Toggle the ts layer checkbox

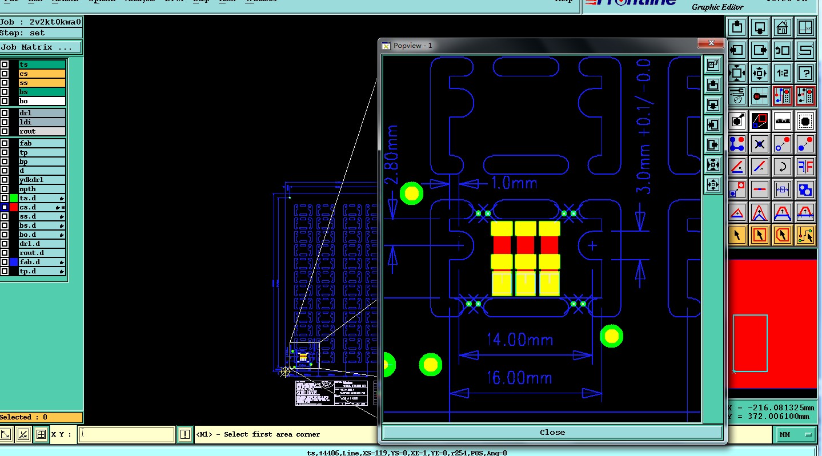(x=5, y=64)
